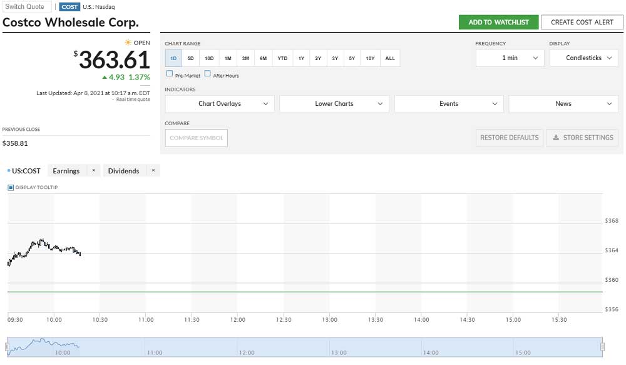Select the ALL chart range
Image resolution: width=626 pixels, height=365 pixels.
coord(390,58)
